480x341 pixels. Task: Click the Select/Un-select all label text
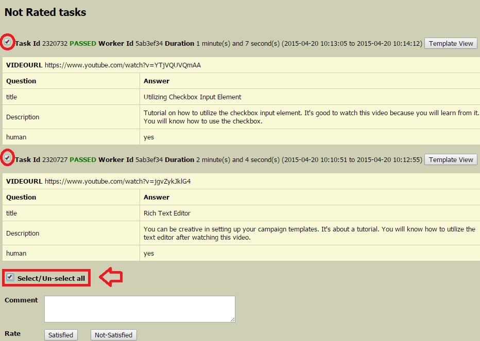(x=51, y=278)
